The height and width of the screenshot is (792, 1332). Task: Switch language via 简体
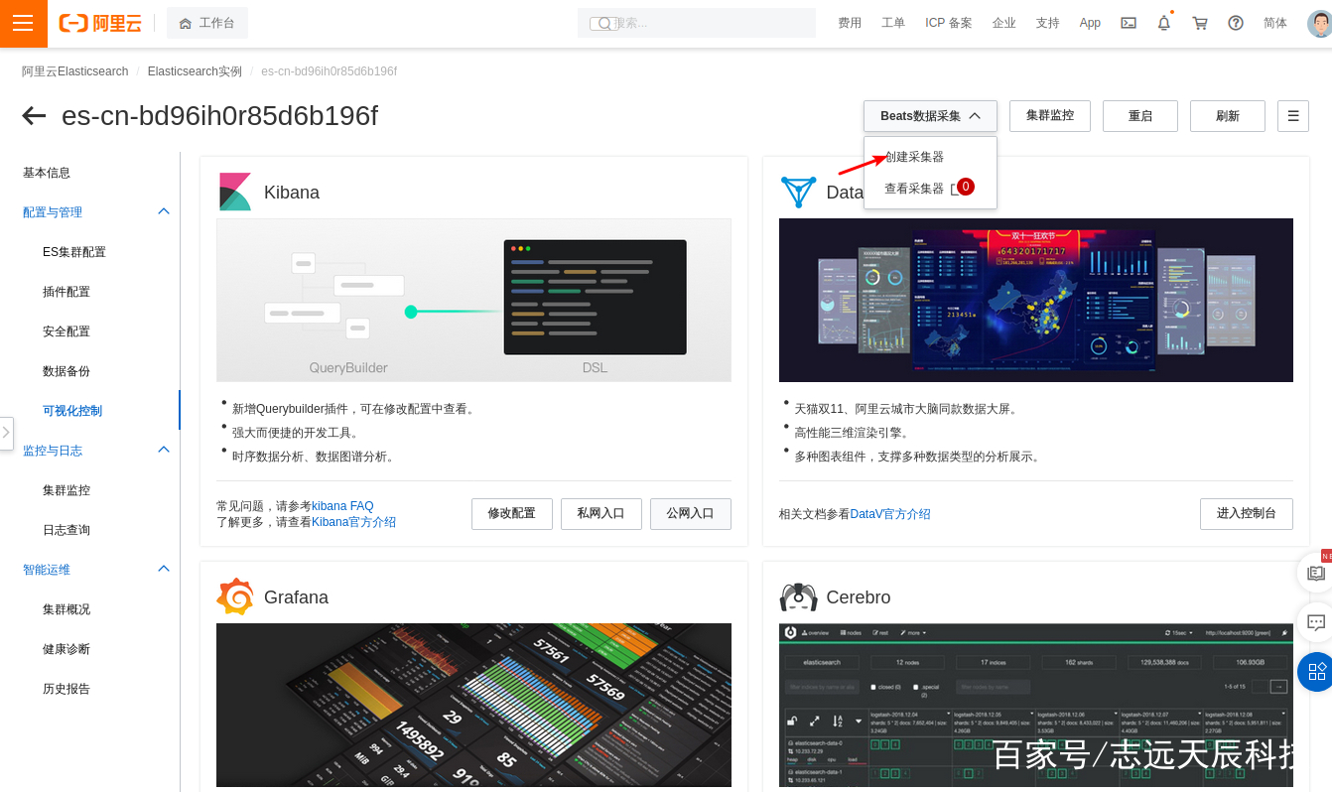click(x=1275, y=23)
